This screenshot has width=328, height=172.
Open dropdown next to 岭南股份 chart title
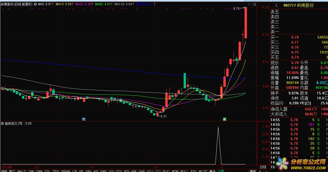click(x=35, y=4)
